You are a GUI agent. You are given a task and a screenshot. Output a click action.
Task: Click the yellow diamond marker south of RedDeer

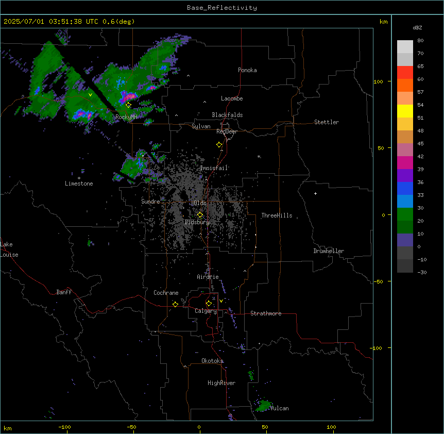click(x=219, y=144)
